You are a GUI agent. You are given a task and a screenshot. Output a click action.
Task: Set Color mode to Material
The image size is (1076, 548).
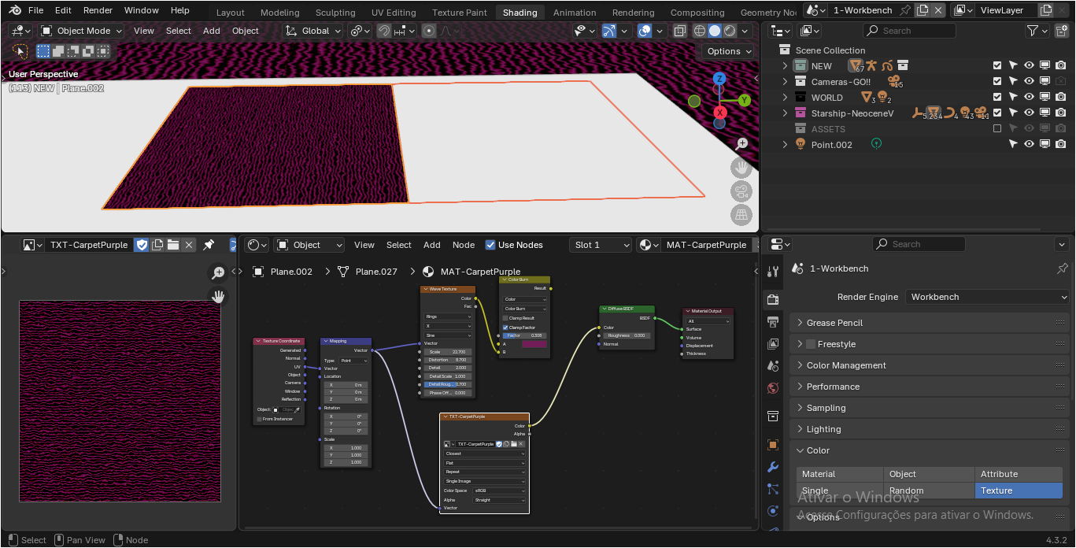click(841, 474)
